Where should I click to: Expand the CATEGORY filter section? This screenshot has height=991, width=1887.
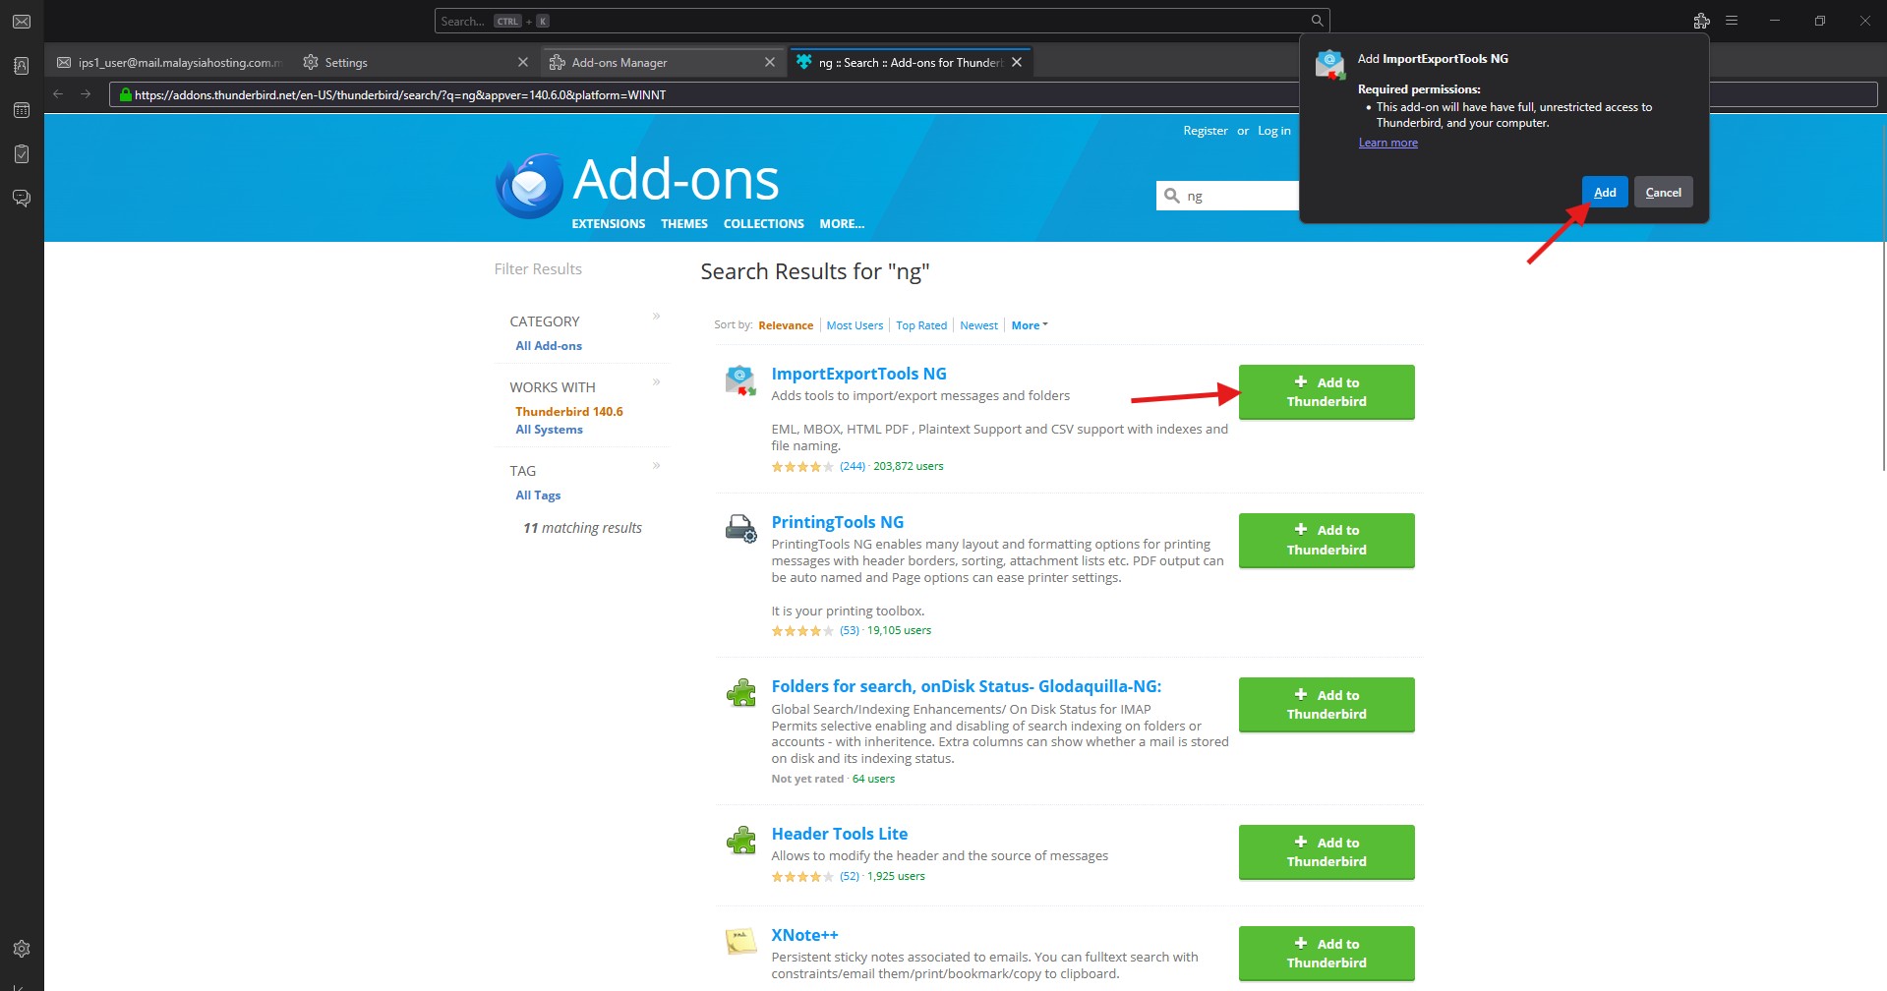656,317
